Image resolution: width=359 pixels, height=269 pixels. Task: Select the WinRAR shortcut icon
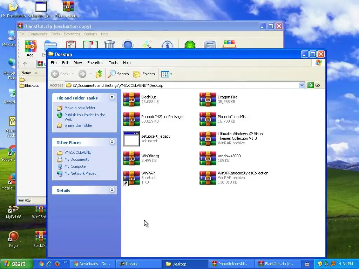131,178
